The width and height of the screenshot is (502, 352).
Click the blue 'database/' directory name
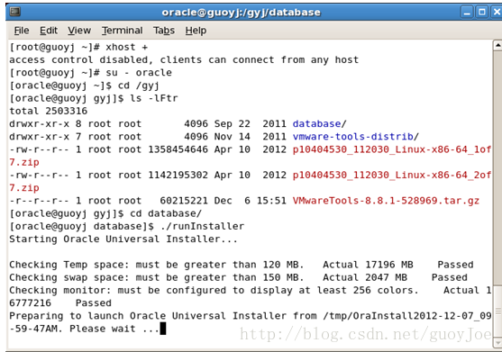319,123
